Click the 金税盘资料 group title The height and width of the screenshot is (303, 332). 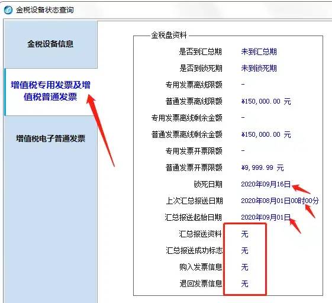pos(169,35)
